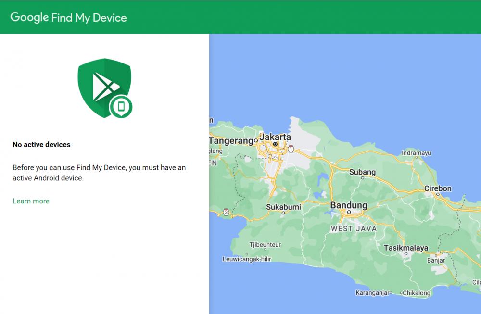Click the Subang label on the map
The width and height of the screenshot is (481, 314).
coord(362,172)
